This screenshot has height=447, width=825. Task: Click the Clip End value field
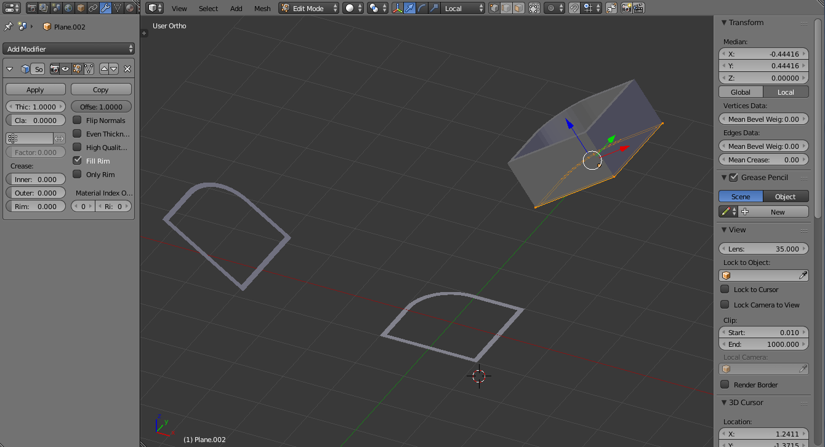click(x=763, y=344)
